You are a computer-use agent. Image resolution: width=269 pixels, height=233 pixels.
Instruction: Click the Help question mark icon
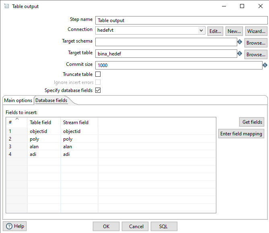(9, 226)
